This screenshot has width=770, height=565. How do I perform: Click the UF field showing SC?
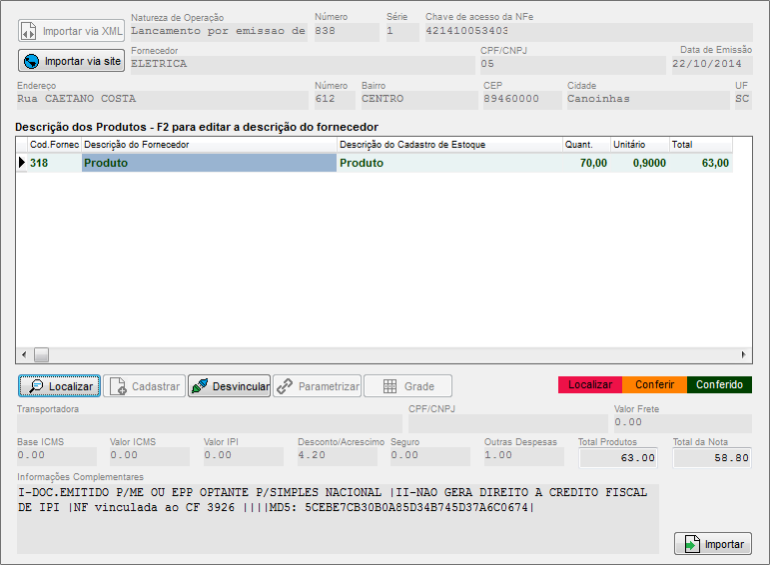[x=743, y=100]
